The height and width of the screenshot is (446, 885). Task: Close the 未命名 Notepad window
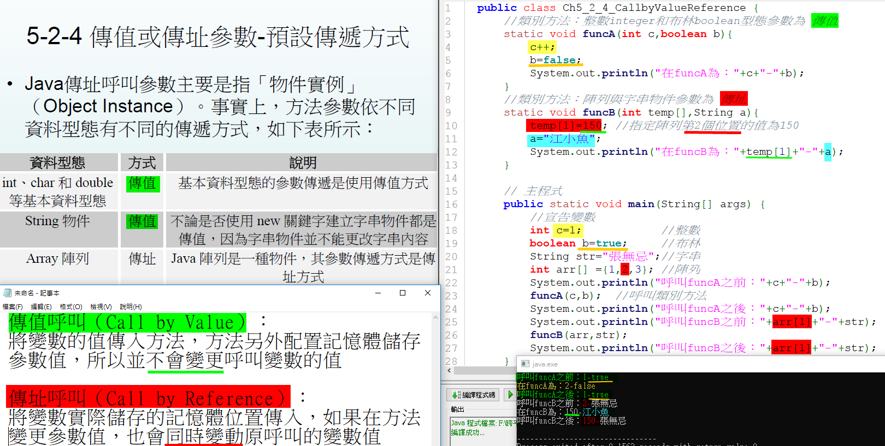428,293
